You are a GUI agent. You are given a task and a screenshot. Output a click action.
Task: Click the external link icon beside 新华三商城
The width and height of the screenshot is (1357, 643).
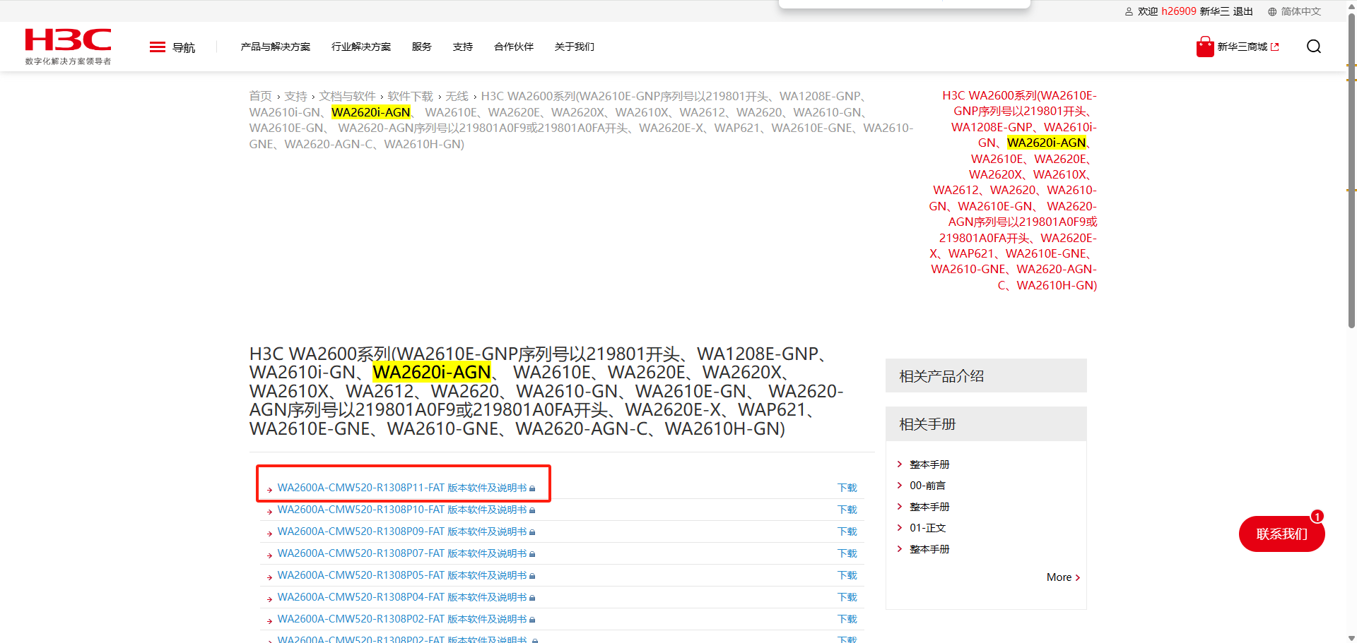1275,47
